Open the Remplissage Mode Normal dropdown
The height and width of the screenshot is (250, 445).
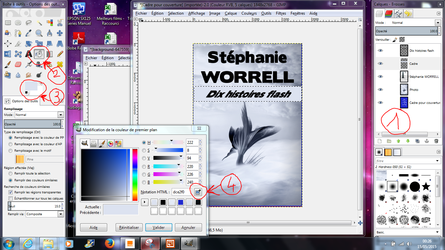(x=61, y=115)
